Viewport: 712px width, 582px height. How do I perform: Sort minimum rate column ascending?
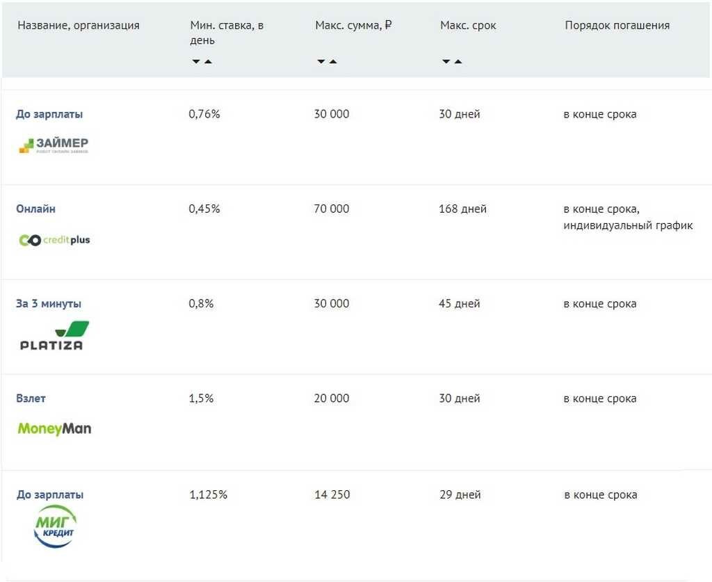(208, 61)
